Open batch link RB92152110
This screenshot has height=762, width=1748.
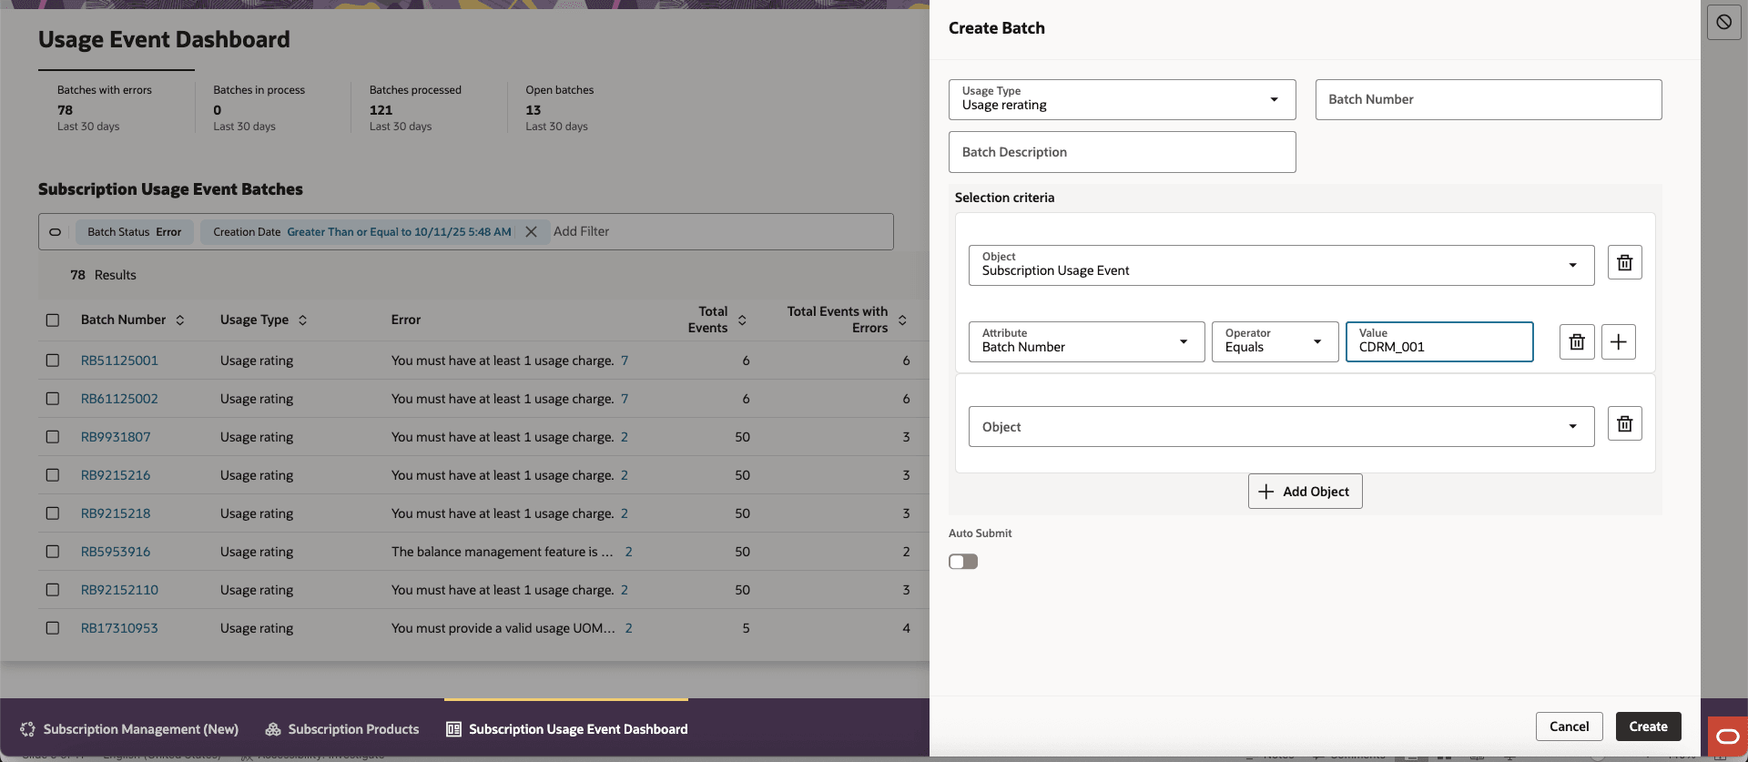(119, 590)
